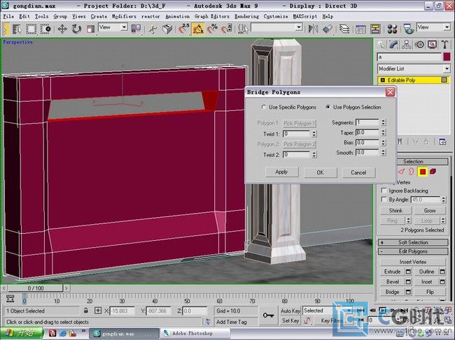The height and width of the screenshot is (340, 455).
Task: Toggle the Auto Key button
Action: click(290, 311)
